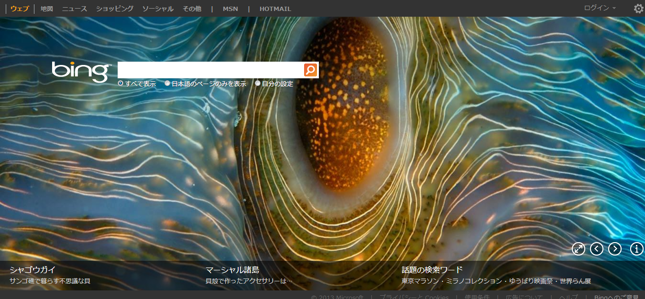Open the HOTMAIL link
This screenshot has width=645, height=299.
275,9
